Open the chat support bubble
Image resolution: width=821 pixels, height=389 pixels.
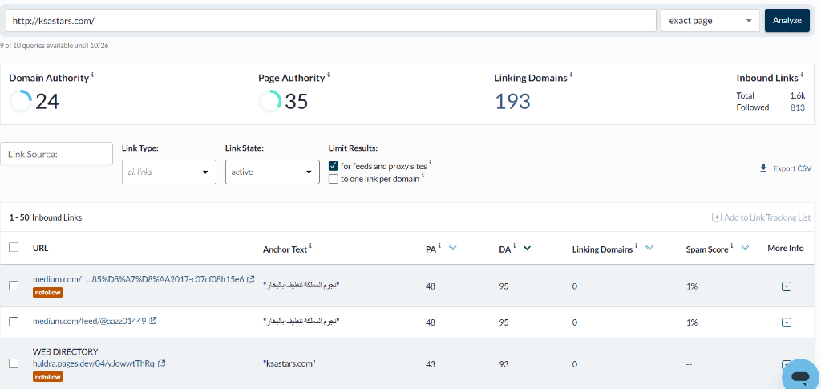(800, 375)
